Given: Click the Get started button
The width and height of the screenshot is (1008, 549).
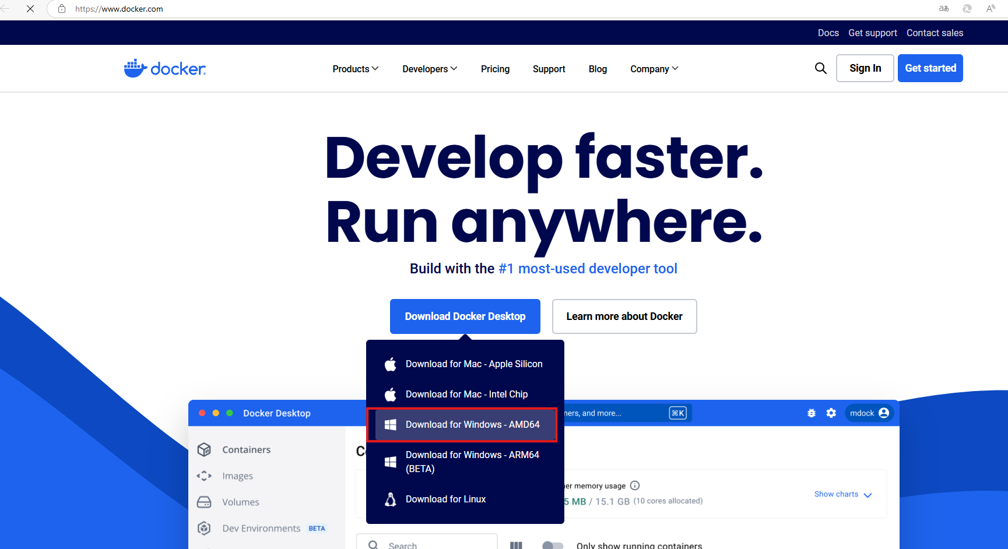Looking at the screenshot, I should coord(930,68).
